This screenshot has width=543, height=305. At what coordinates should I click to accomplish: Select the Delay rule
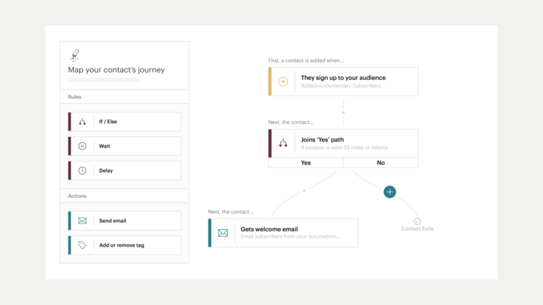pyautogui.click(x=124, y=170)
